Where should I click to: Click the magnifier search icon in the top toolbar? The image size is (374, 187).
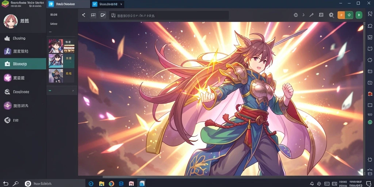coord(331,15)
